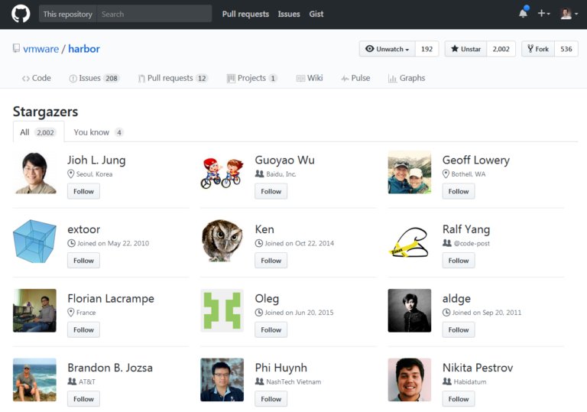Open Jioh L. Jung's profile name
587x412 pixels.
tap(96, 161)
